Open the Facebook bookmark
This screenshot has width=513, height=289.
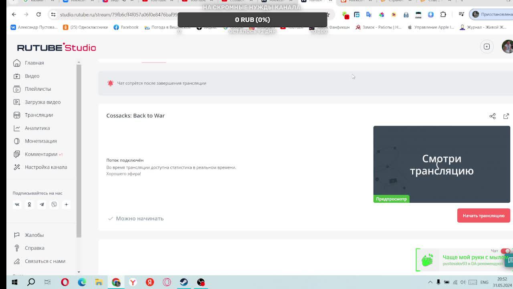click(x=126, y=27)
